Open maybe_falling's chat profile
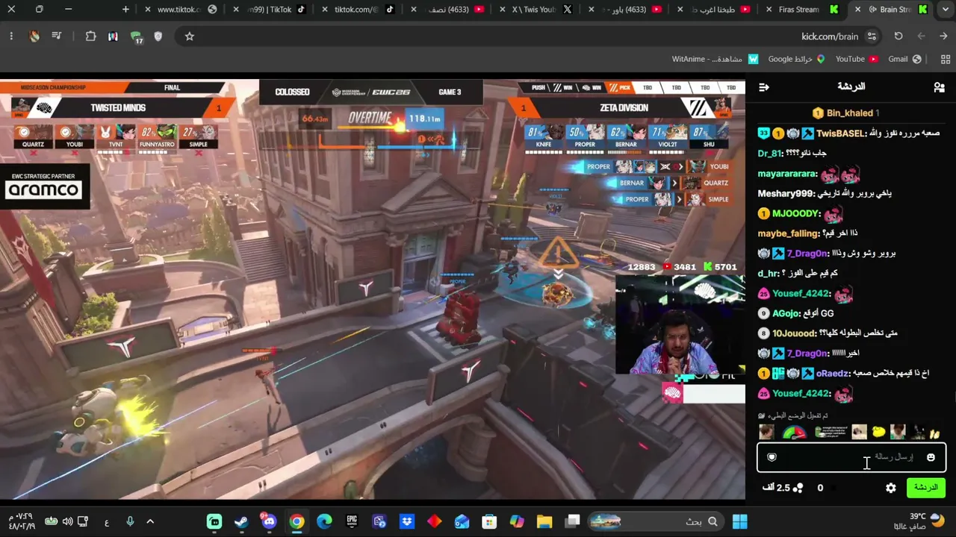Viewport: 956px width, 537px height. (x=789, y=233)
